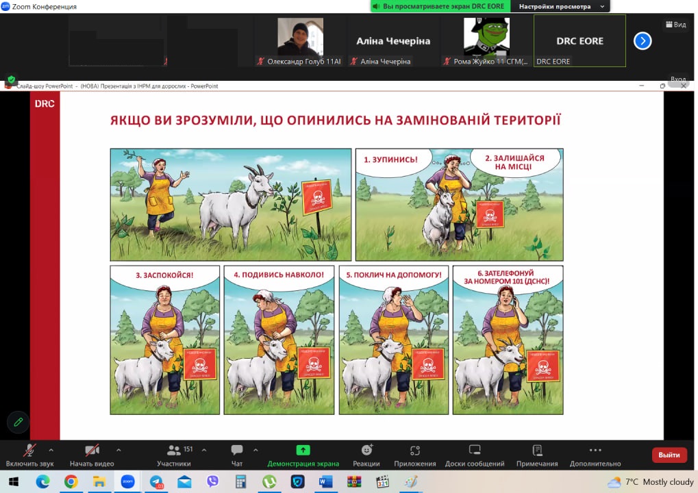Open Примечания notes
This screenshot has width=698, height=493.
click(537, 455)
